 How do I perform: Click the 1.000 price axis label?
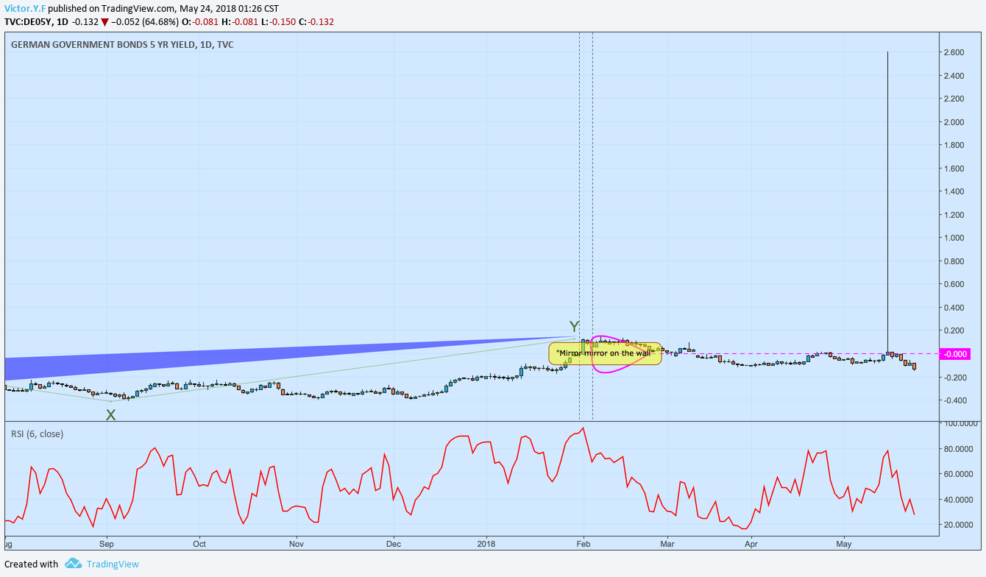[954, 238]
